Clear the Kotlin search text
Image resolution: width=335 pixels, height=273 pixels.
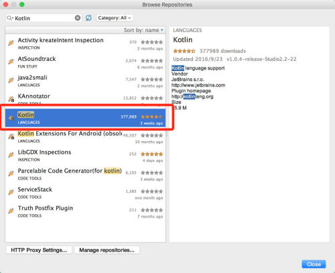(78, 18)
